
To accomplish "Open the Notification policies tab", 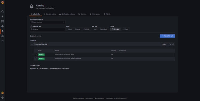I will 67,14.
